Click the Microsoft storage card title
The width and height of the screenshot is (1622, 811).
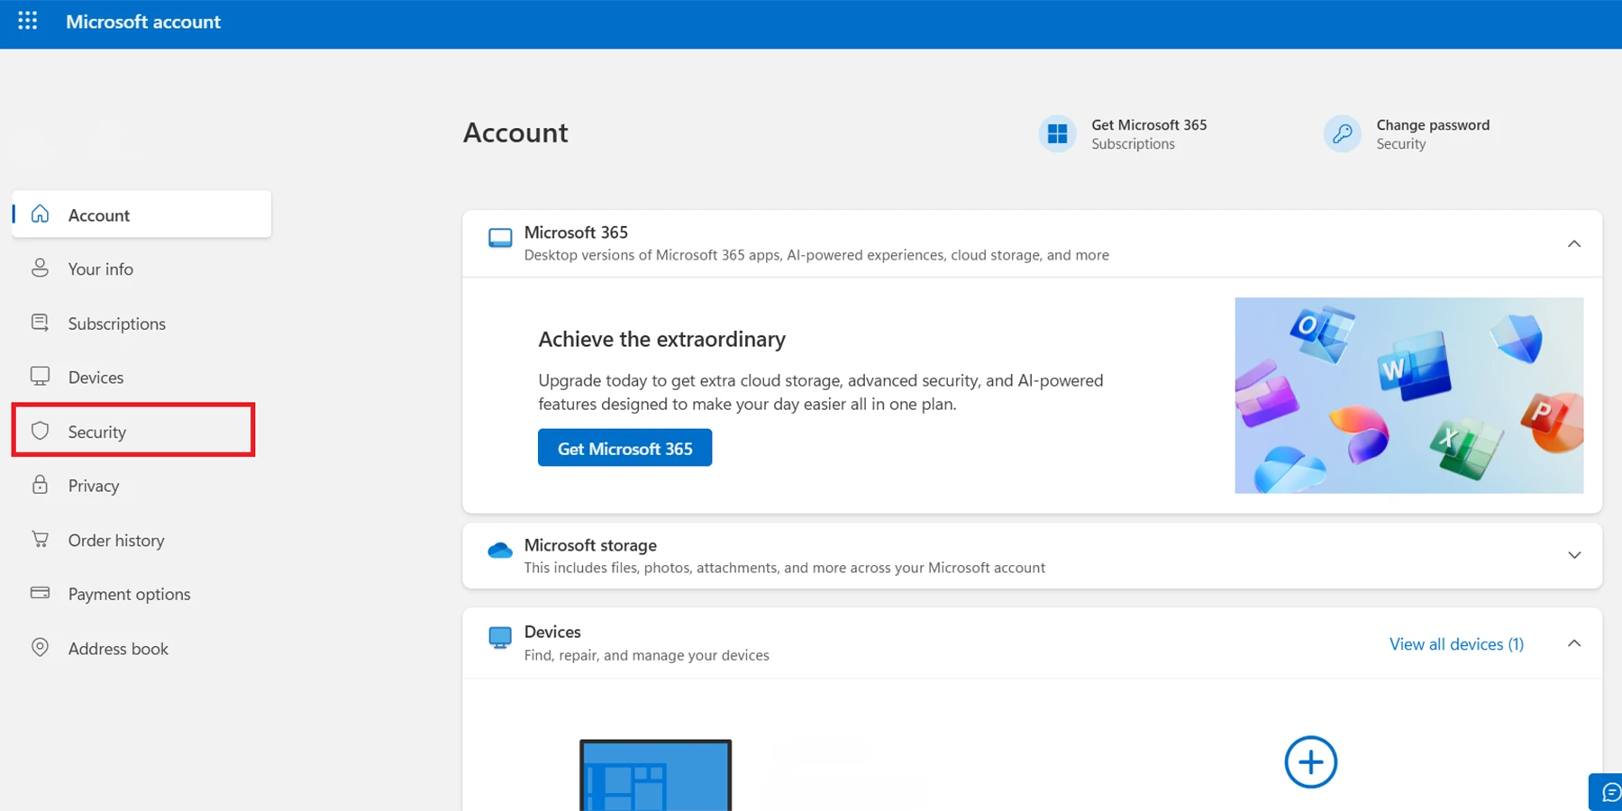pyautogui.click(x=590, y=545)
